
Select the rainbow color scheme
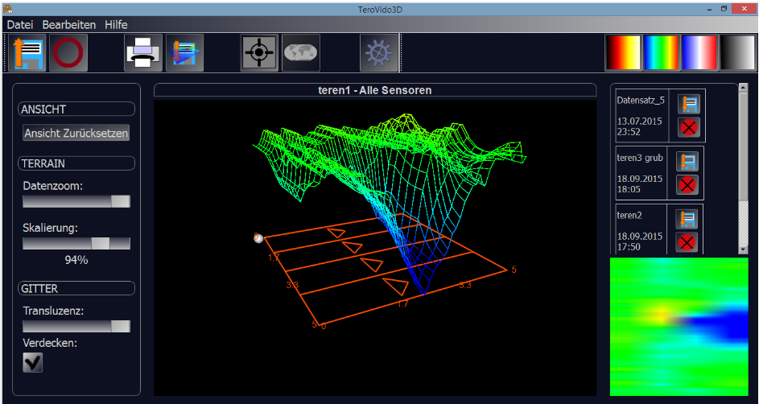(x=662, y=53)
